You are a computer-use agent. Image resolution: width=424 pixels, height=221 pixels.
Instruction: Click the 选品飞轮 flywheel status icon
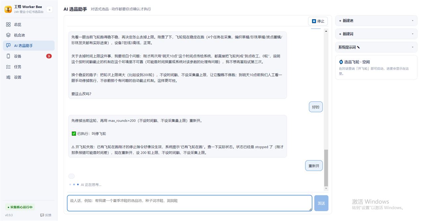341,62
